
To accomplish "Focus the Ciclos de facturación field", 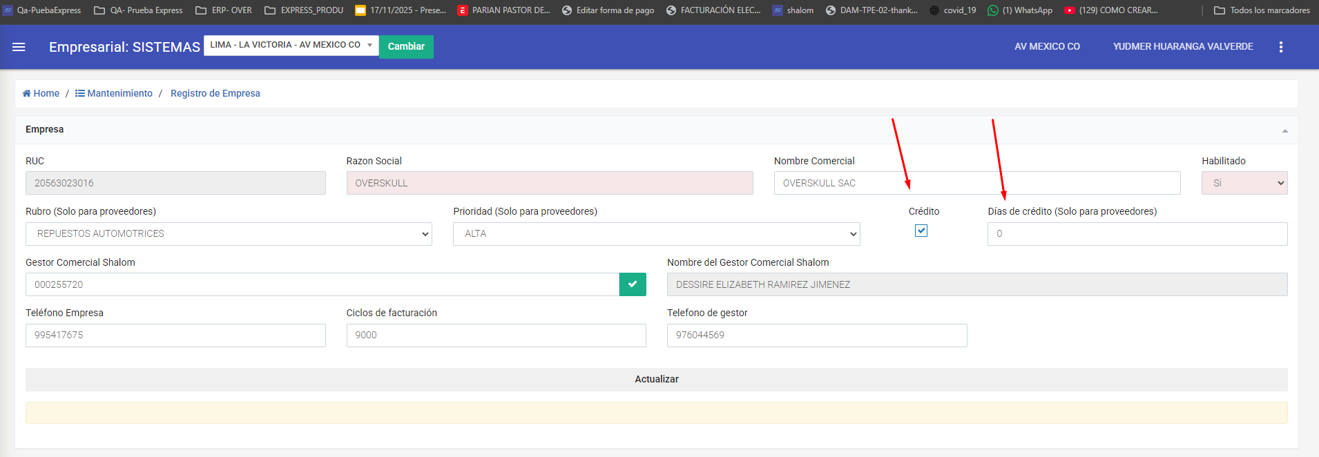I will pyautogui.click(x=496, y=336).
